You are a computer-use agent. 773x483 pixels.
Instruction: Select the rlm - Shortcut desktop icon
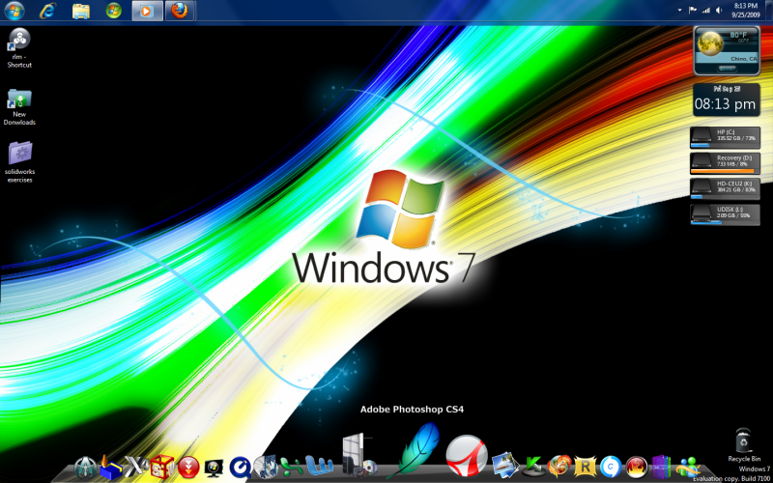[x=19, y=47]
